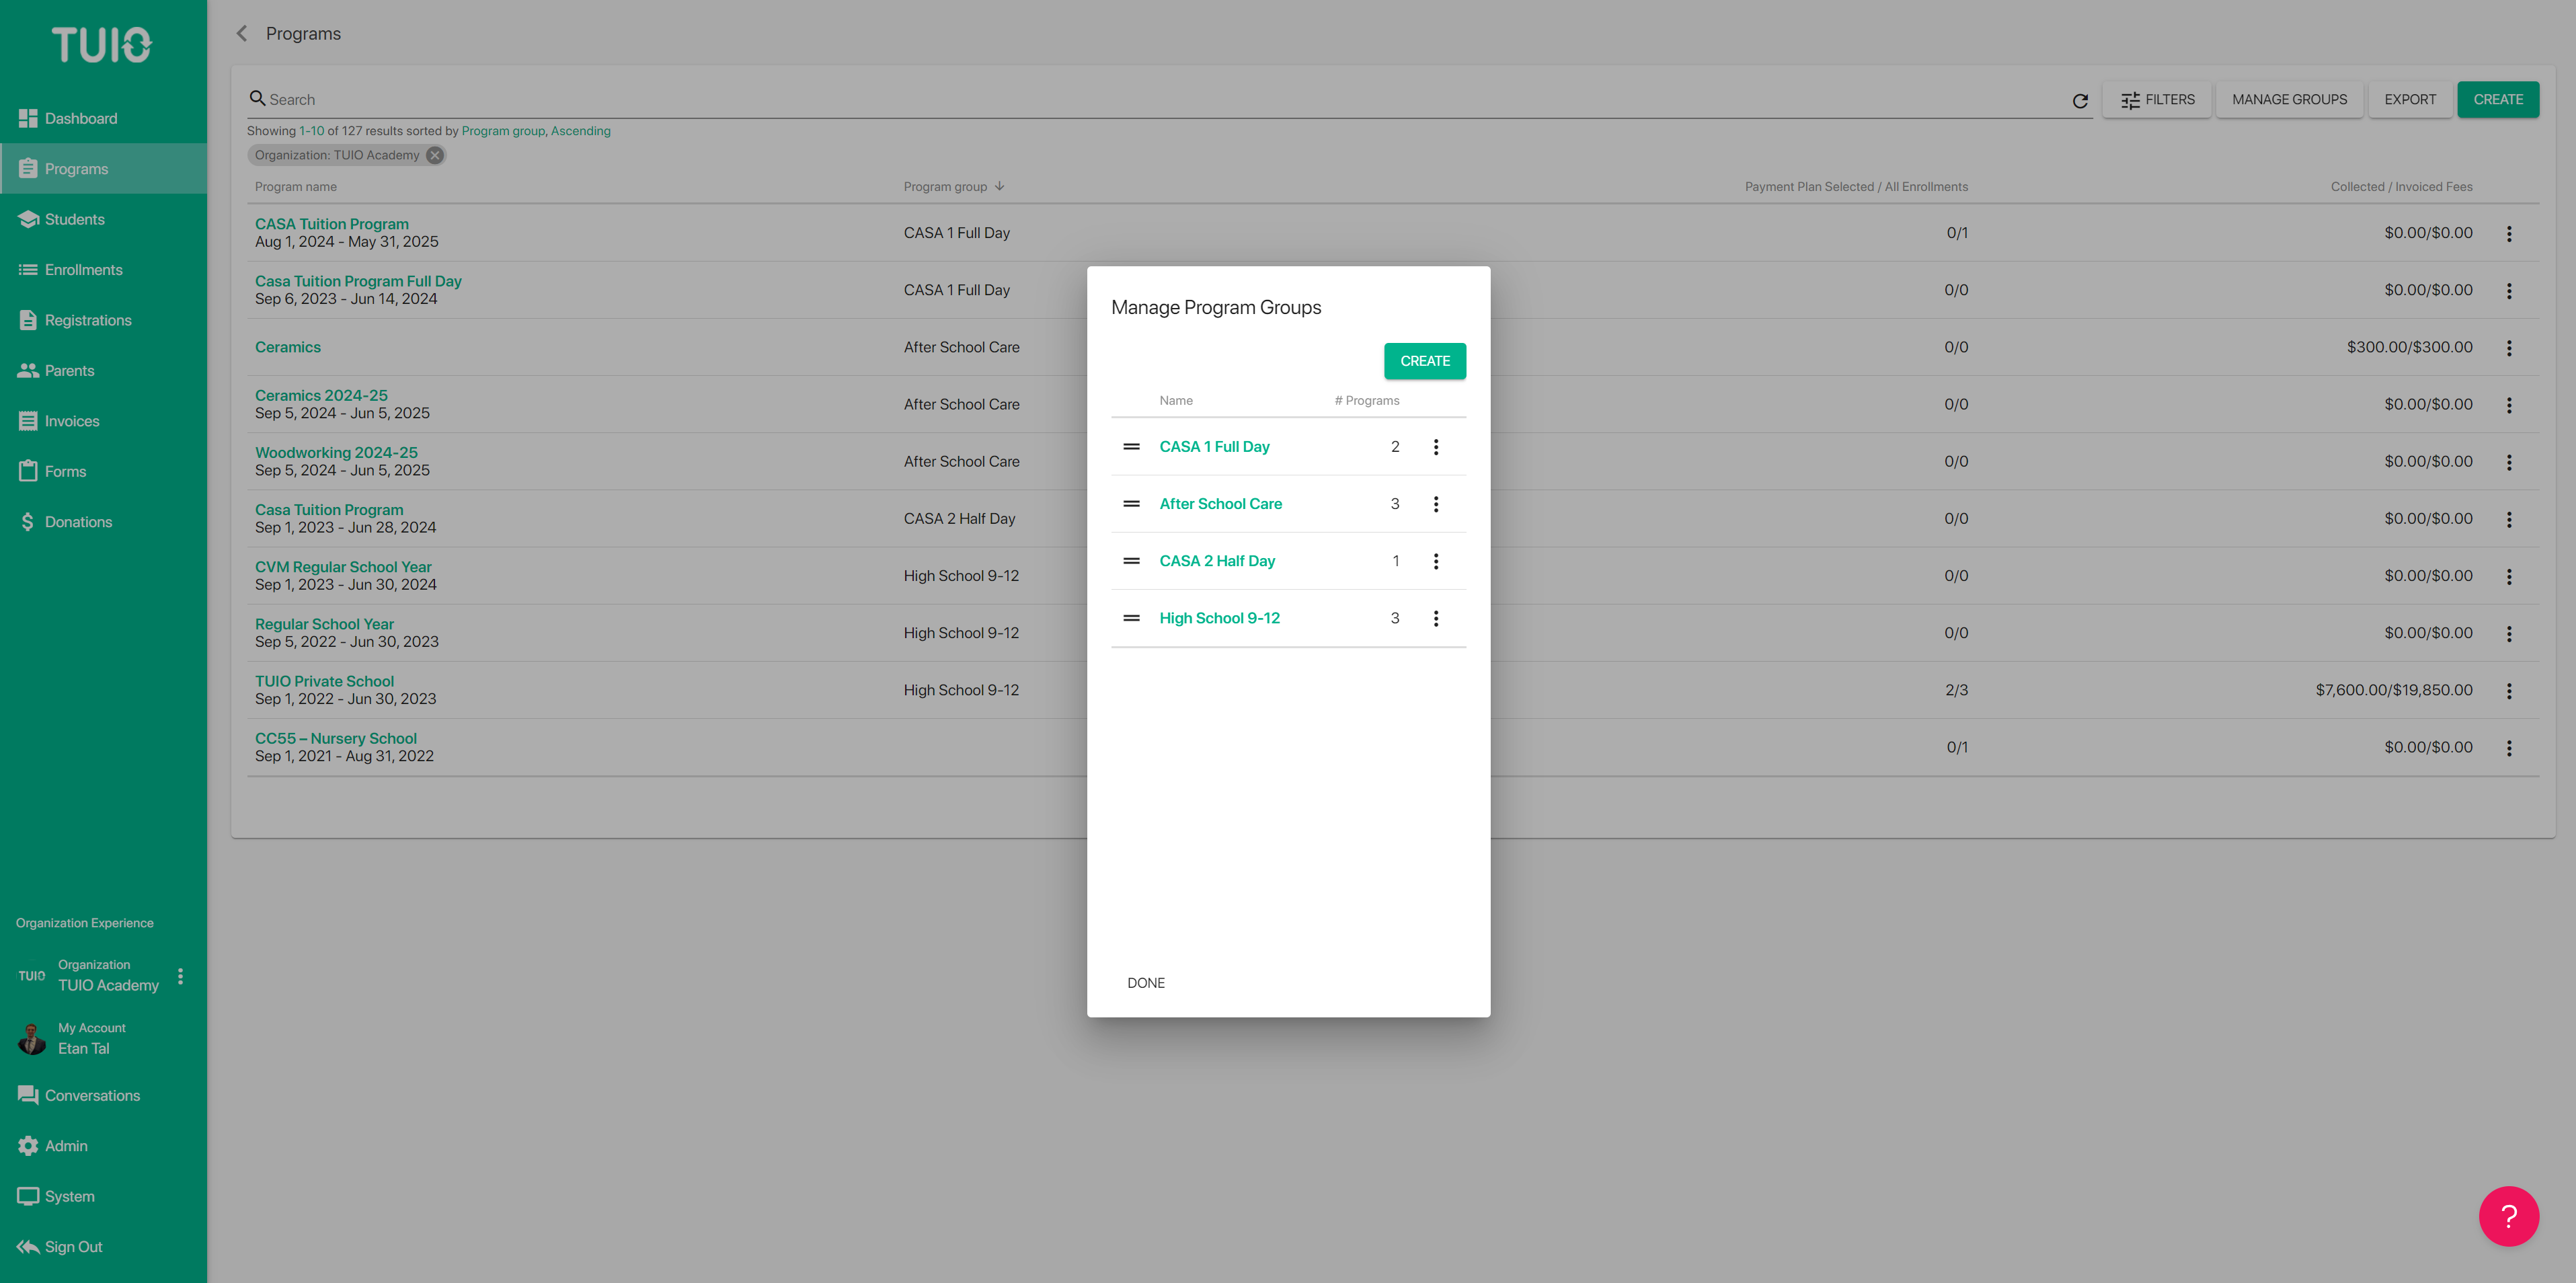Viewport: 2576px width, 1283px height.
Task: Click the CASA 1 Full Day drag handle
Action: pos(1131,447)
